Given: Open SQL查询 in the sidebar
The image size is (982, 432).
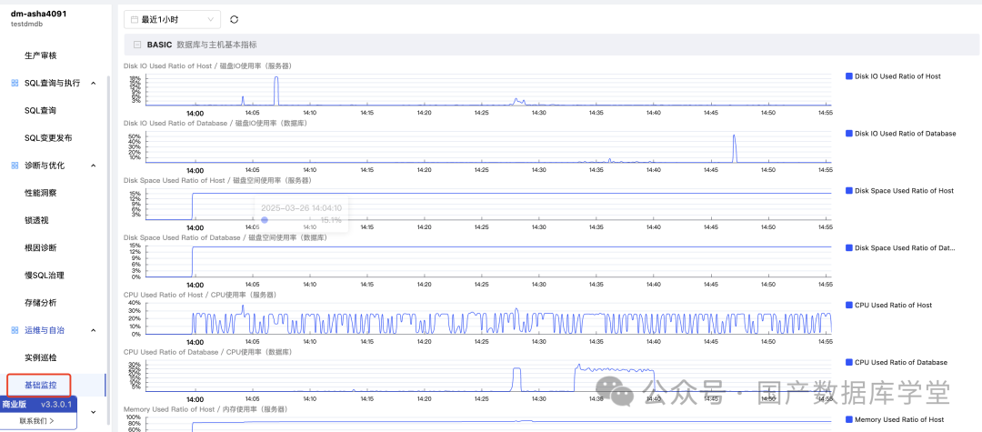Looking at the screenshot, I should point(41,110).
